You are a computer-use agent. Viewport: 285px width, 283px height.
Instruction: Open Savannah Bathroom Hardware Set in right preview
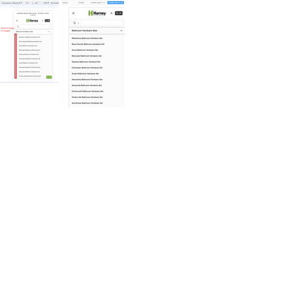(x=87, y=85)
